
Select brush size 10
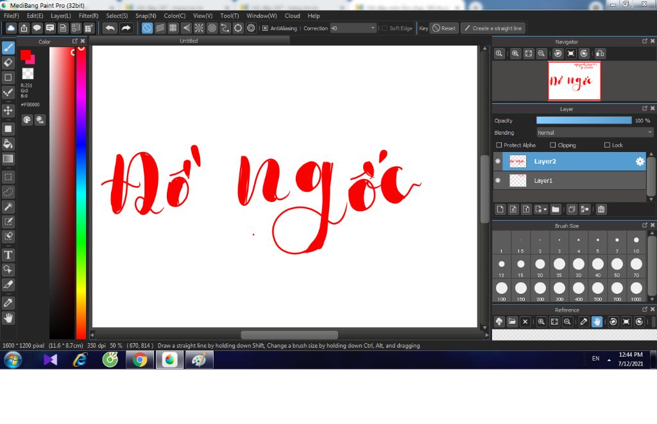[x=636, y=242]
